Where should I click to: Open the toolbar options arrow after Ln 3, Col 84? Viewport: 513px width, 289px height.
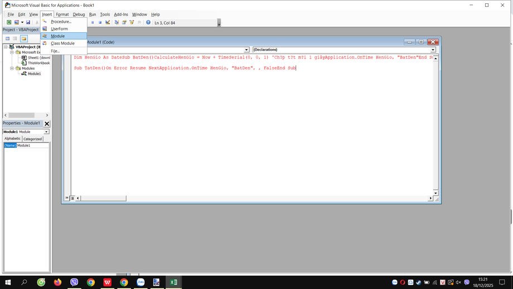click(219, 23)
